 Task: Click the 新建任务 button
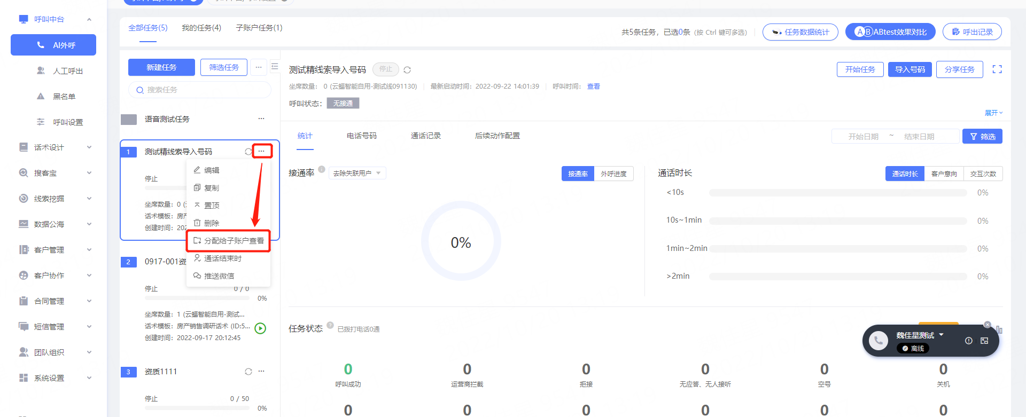tap(161, 67)
